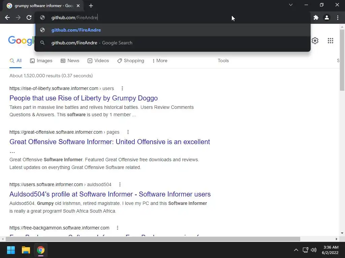Reload the current page
The width and height of the screenshot is (345, 258).
tap(29, 17)
